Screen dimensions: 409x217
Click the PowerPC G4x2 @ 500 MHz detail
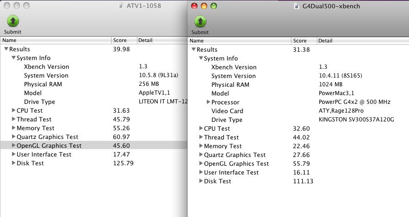[354, 102]
